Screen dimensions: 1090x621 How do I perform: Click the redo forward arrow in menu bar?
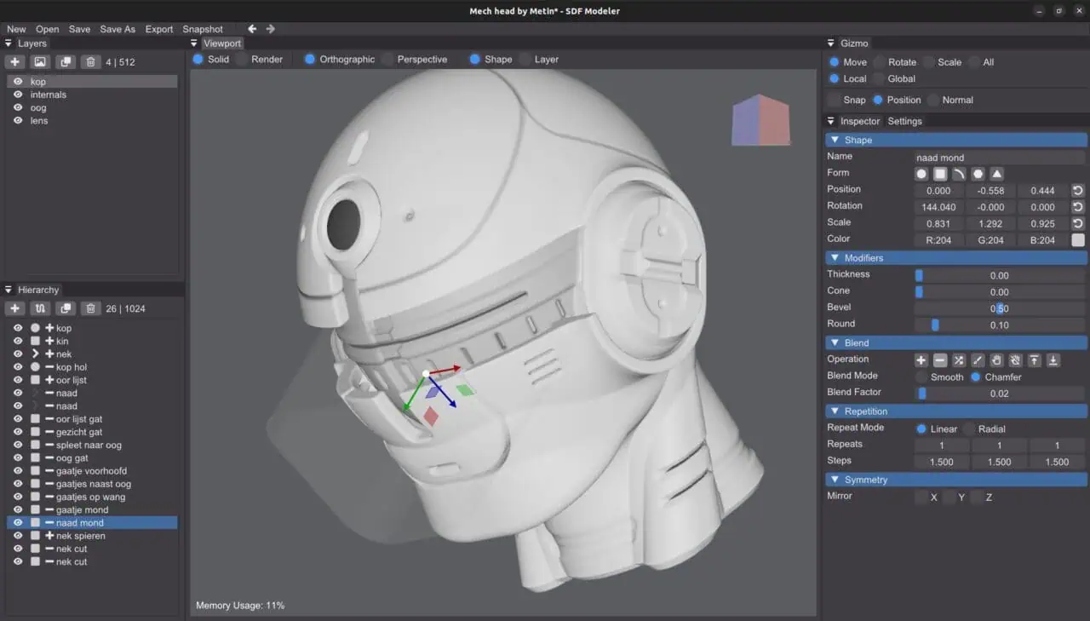(271, 29)
